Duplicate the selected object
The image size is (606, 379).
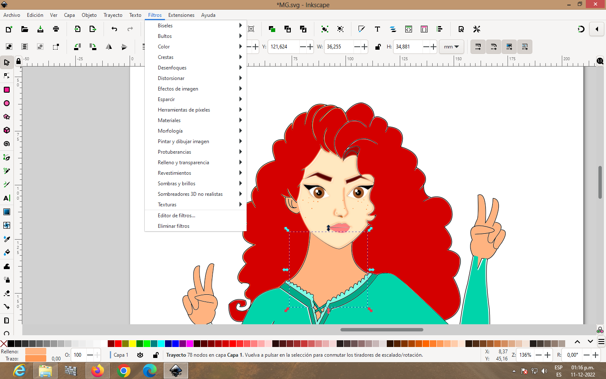[x=272, y=29]
